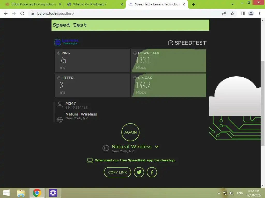This screenshot has width=265, height=198.
Task: Click the green Natural Wireless server link
Action: pos(131,147)
